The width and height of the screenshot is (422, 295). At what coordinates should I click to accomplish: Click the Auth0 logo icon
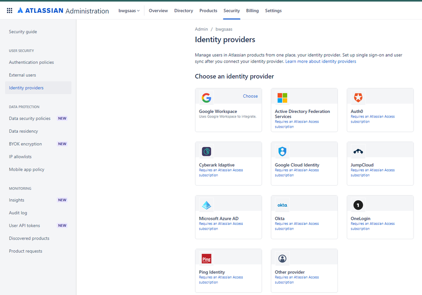358,98
